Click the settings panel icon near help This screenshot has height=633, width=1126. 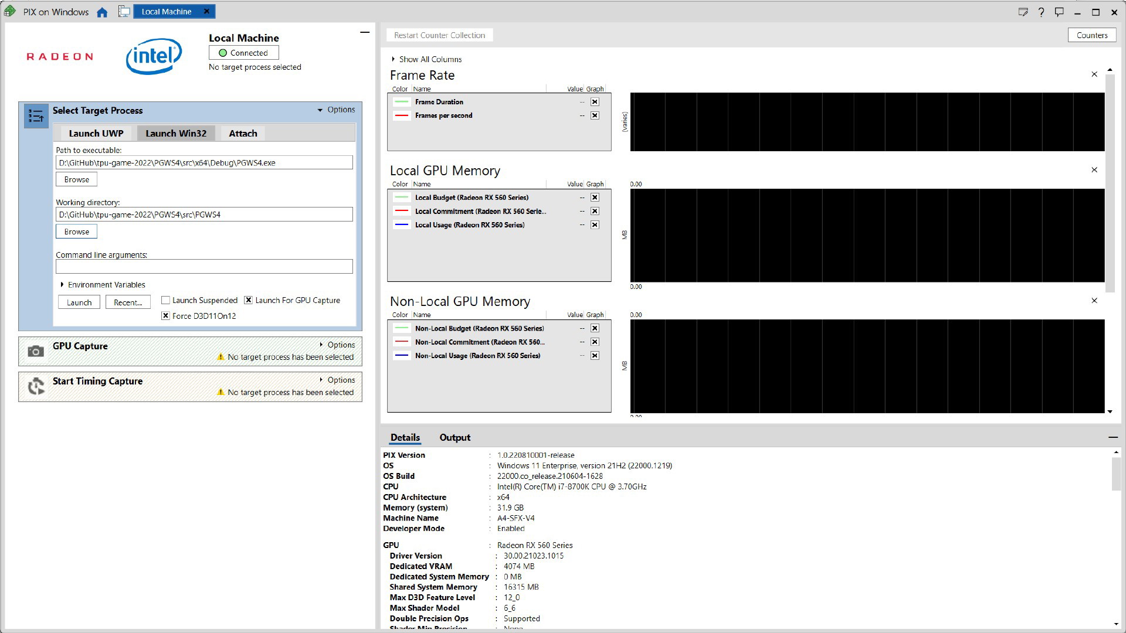point(1023,12)
